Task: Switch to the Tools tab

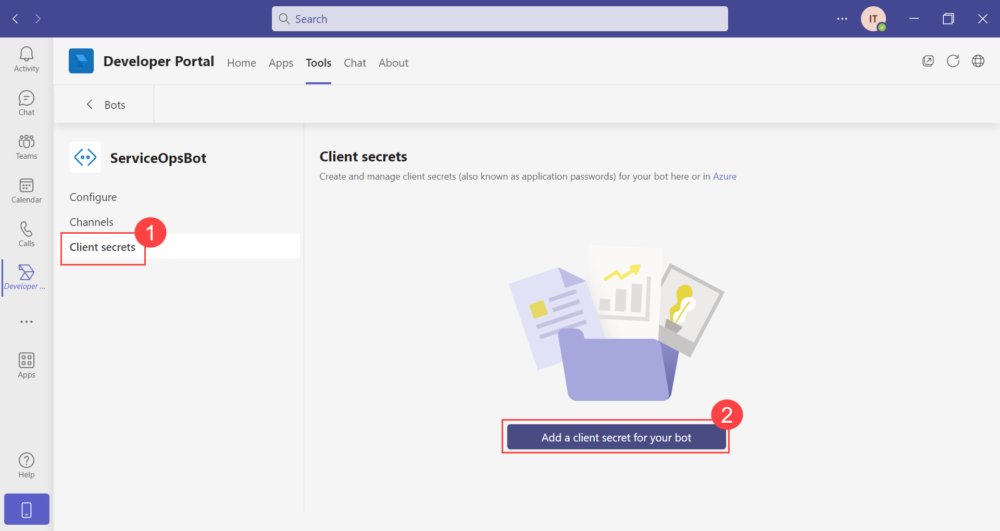Action: click(x=318, y=62)
